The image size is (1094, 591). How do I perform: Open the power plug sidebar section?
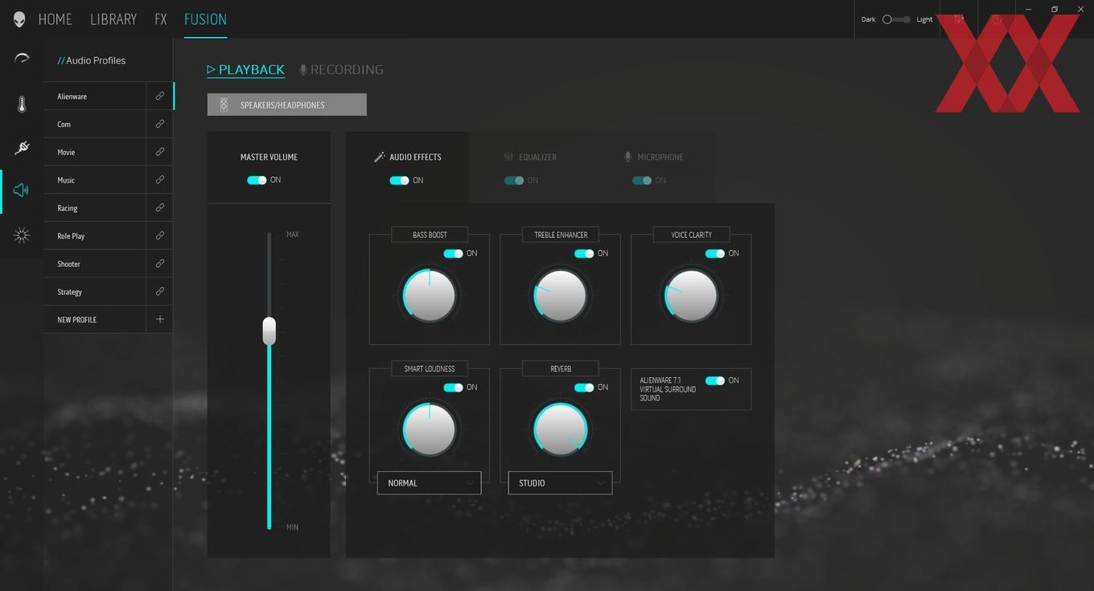[22, 147]
